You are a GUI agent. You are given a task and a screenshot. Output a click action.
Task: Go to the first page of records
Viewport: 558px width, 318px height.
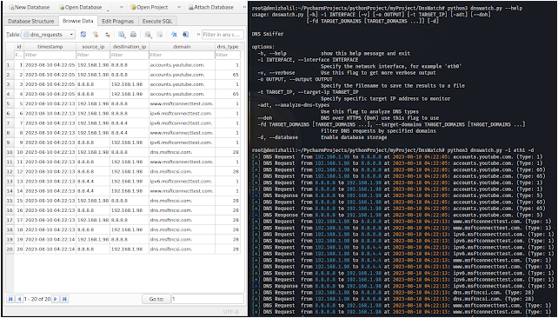coord(10,299)
